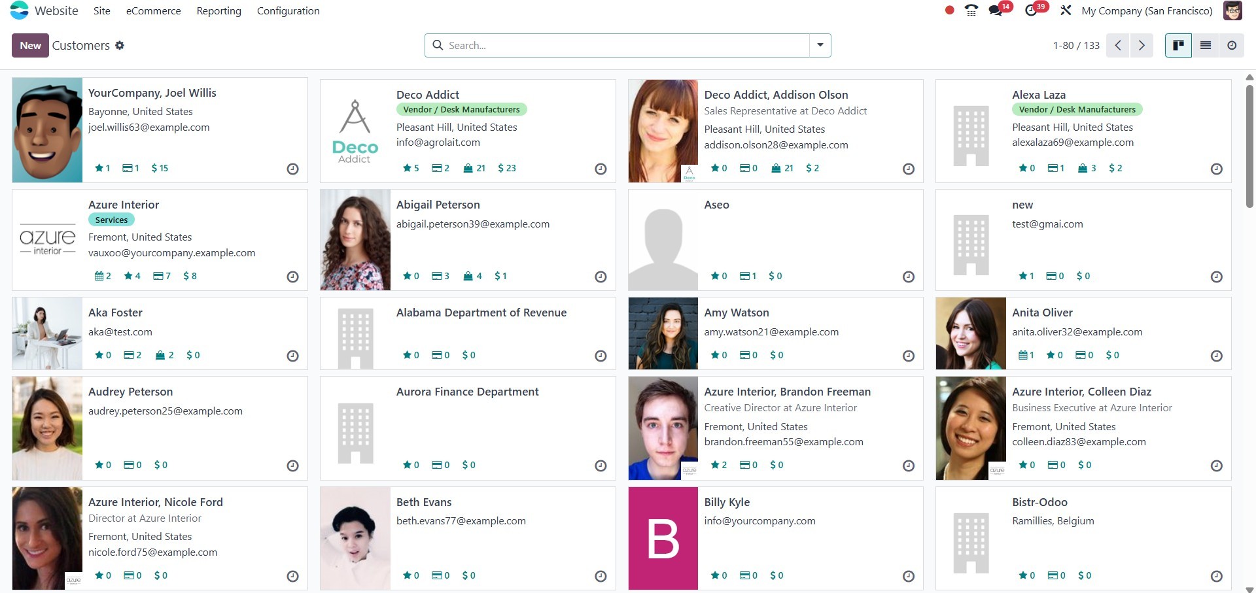Screen dimensions: 1256x593
Task: Open conversations icon with 14 badge
Action: point(996,10)
